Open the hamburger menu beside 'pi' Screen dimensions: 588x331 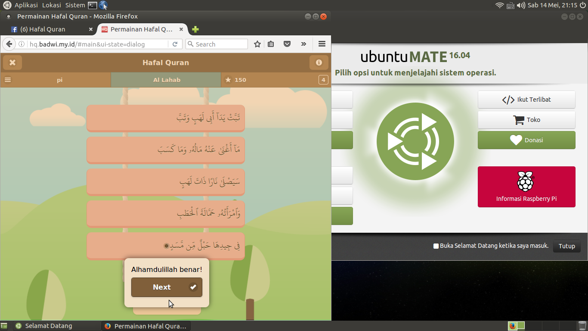(8, 80)
